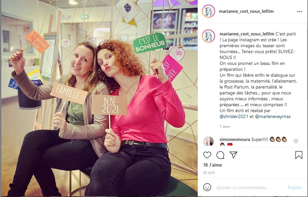Open simoneomoura's profile username
This screenshot has height=197, width=308.
point(235,140)
